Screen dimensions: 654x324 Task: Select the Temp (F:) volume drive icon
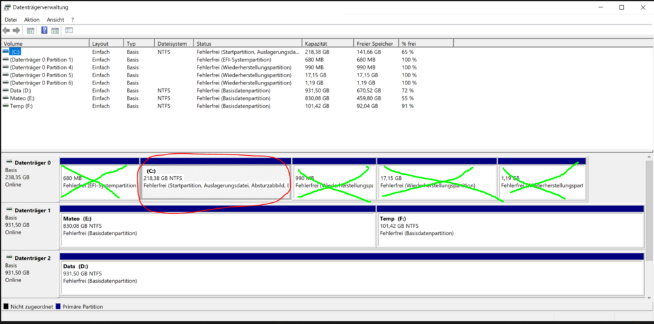(x=6, y=106)
